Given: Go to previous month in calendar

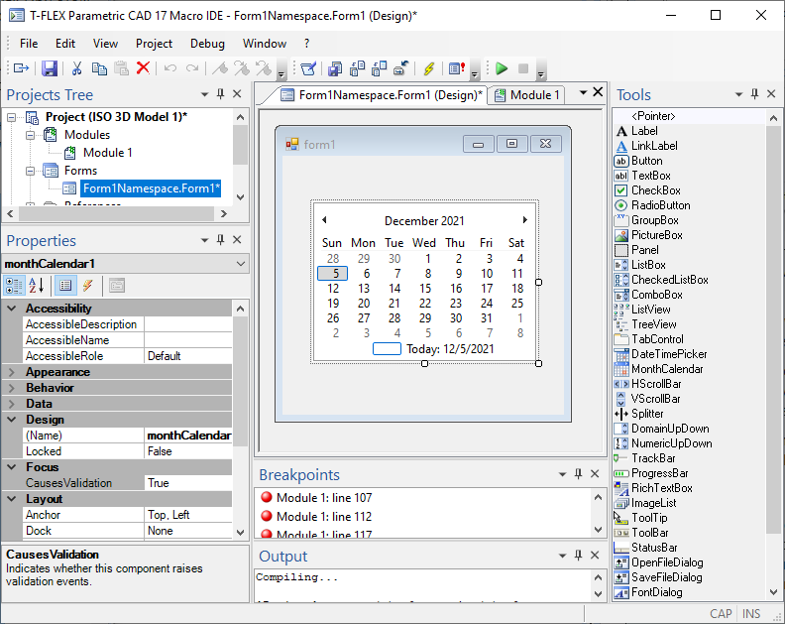Looking at the screenshot, I should tap(324, 220).
